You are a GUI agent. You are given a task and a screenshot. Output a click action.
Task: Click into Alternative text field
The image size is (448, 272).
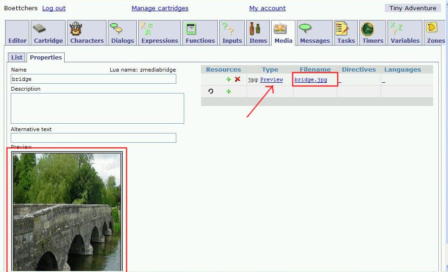[94, 138]
